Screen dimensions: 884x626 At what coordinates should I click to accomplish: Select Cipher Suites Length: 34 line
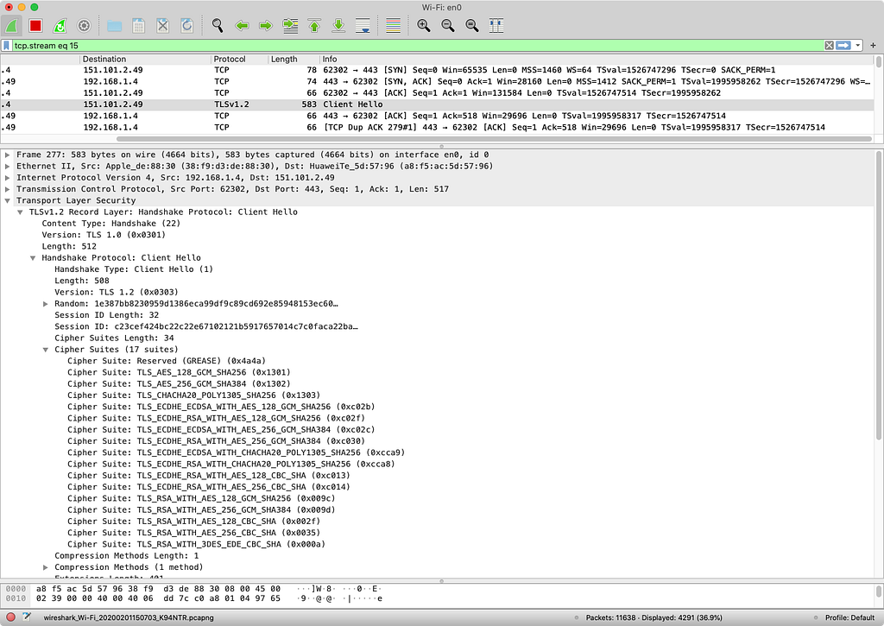[x=114, y=338]
